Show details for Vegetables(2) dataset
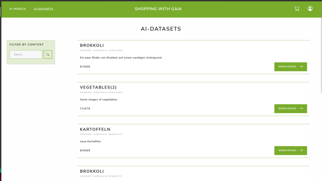 tap(291, 109)
